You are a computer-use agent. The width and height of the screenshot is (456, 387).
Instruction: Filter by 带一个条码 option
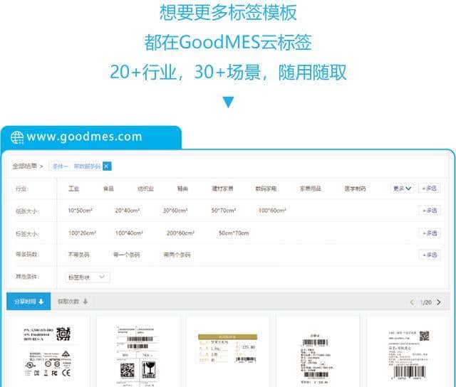[127, 255]
